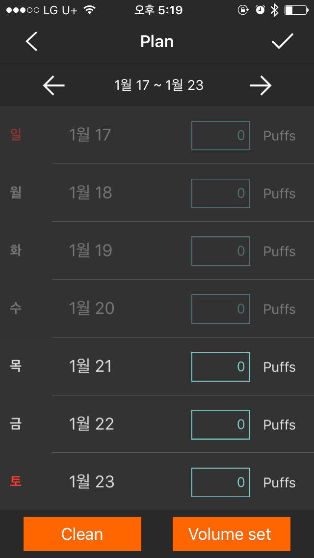The height and width of the screenshot is (558, 314).
Task: Tap the 1월 17 ~ 1월 23 date range
Action: (x=158, y=85)
